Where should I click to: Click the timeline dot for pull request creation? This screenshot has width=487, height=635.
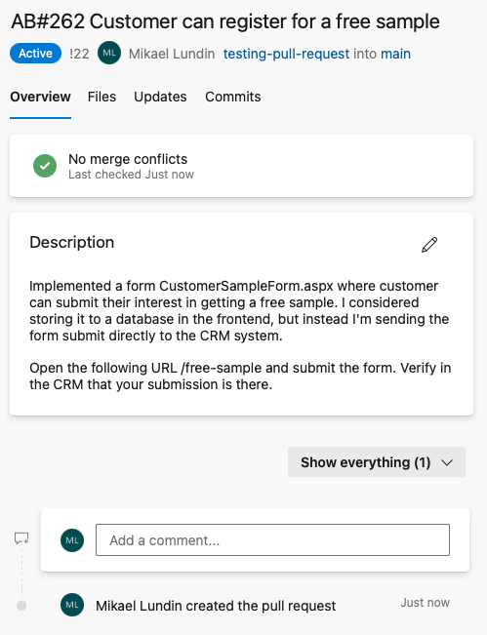coord(21,606)
